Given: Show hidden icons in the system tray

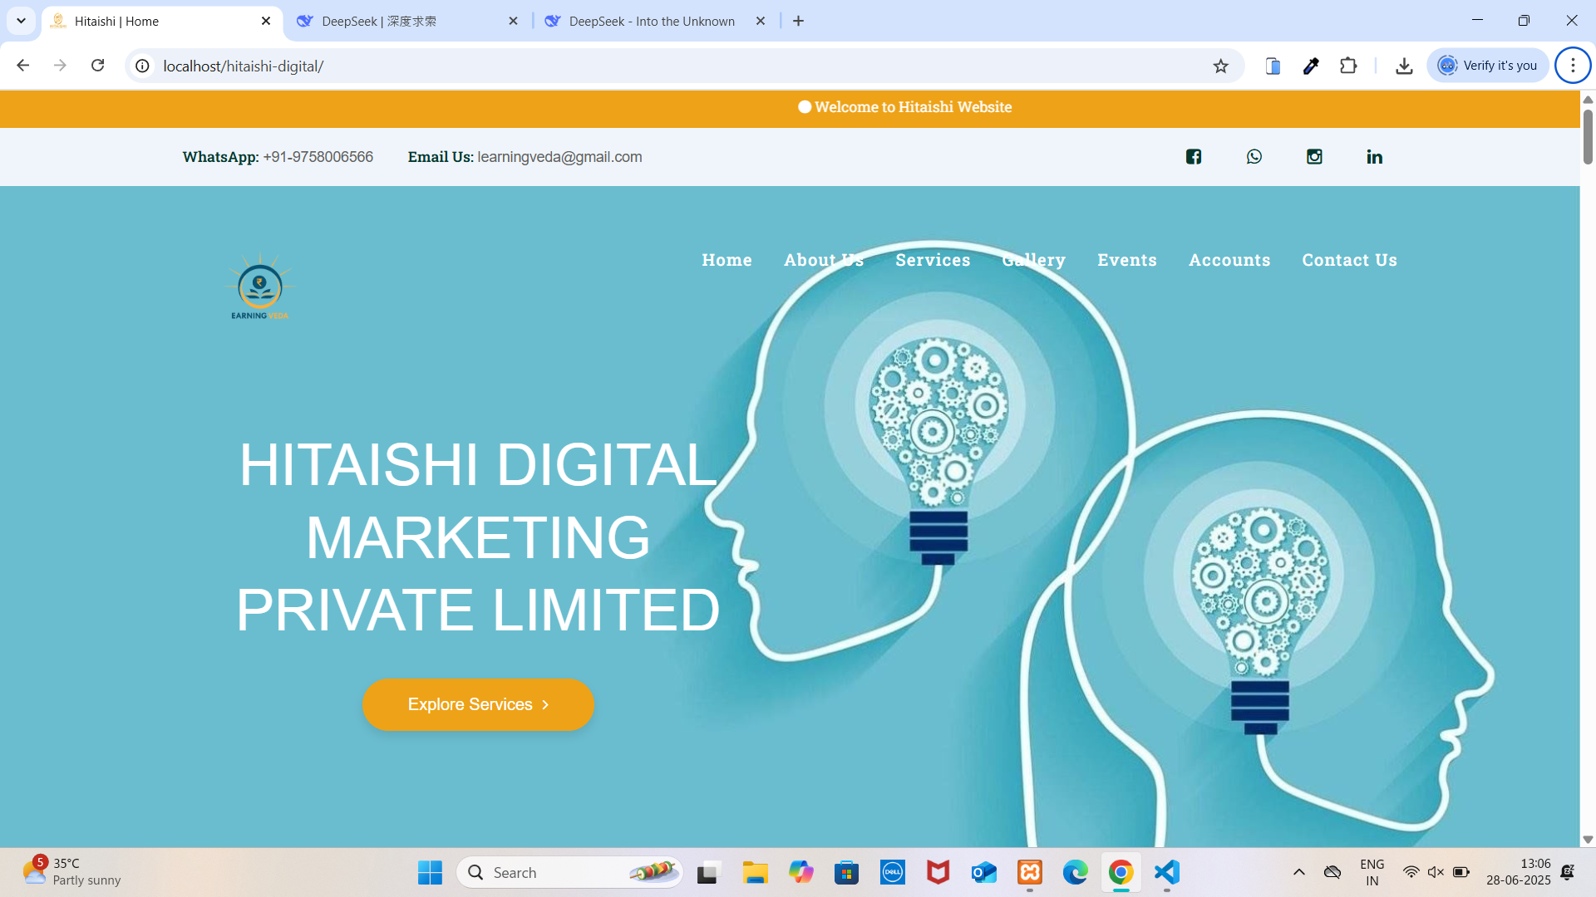Looking at the screenshot, I should point(1298,872).
